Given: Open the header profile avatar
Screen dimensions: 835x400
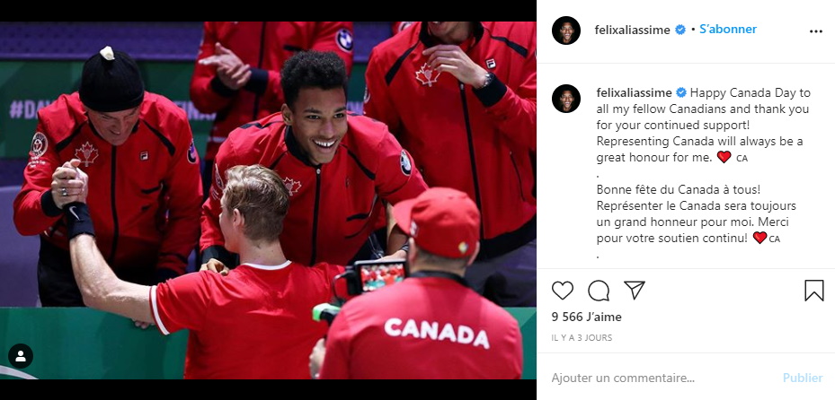Looking at the screenshot, I should (566, 30).
